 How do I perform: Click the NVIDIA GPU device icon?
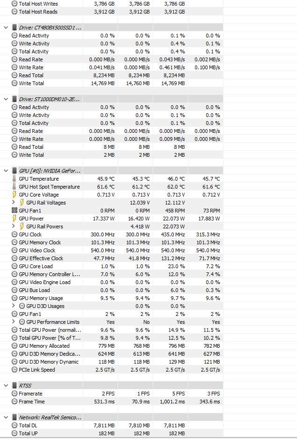point(14,171)
